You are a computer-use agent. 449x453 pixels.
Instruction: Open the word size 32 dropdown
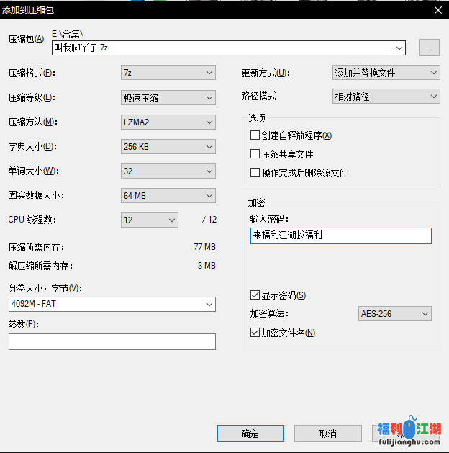coord(168,171)
